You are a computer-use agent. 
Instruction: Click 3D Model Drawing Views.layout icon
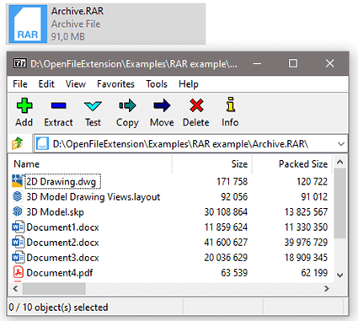(18, 196)
